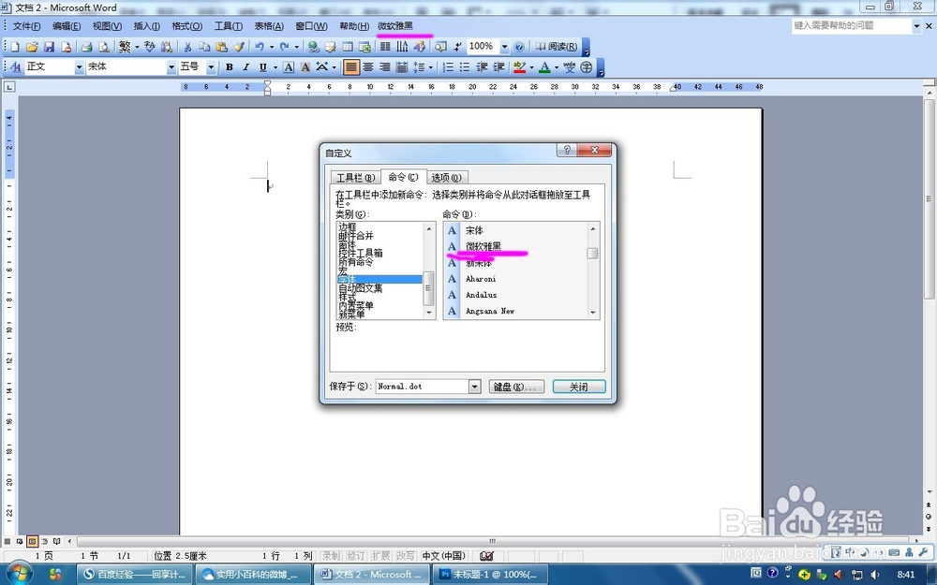Screen dimensions: 937x585
Task: Click the Cut scissors icon
Action: [187, 47]
